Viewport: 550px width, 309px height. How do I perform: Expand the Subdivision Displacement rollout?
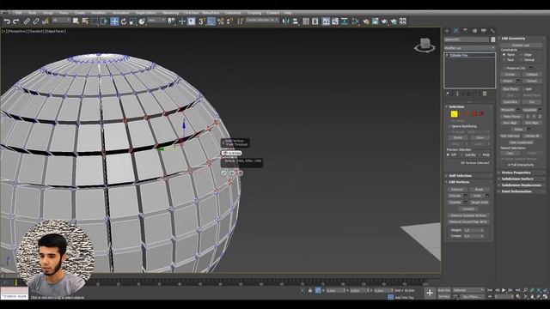[x=521, y=185]
